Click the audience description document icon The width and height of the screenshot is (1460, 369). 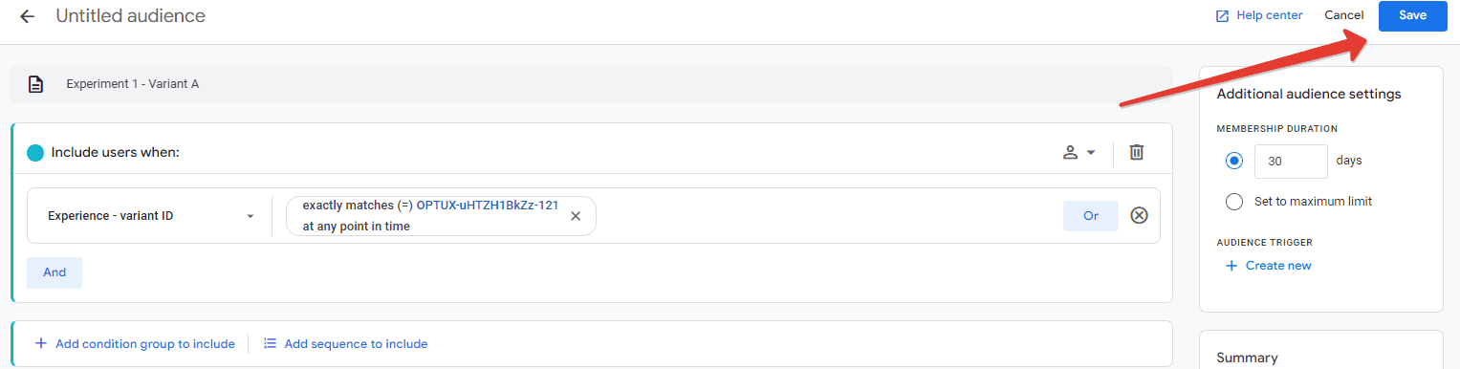click(35, 84)
